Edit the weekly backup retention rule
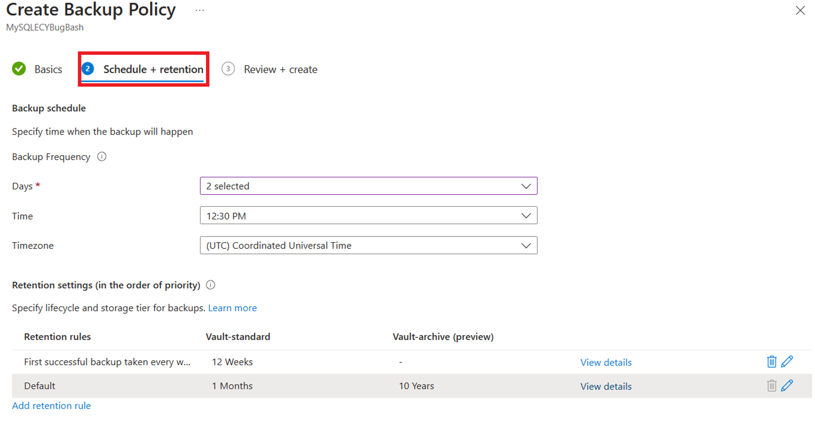The width and height of the screenshot is (815, 446). (x=787, y=361)
